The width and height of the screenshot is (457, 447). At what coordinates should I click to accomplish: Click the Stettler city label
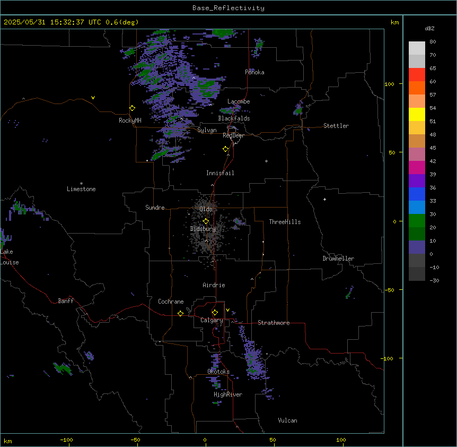coord(336,126)
